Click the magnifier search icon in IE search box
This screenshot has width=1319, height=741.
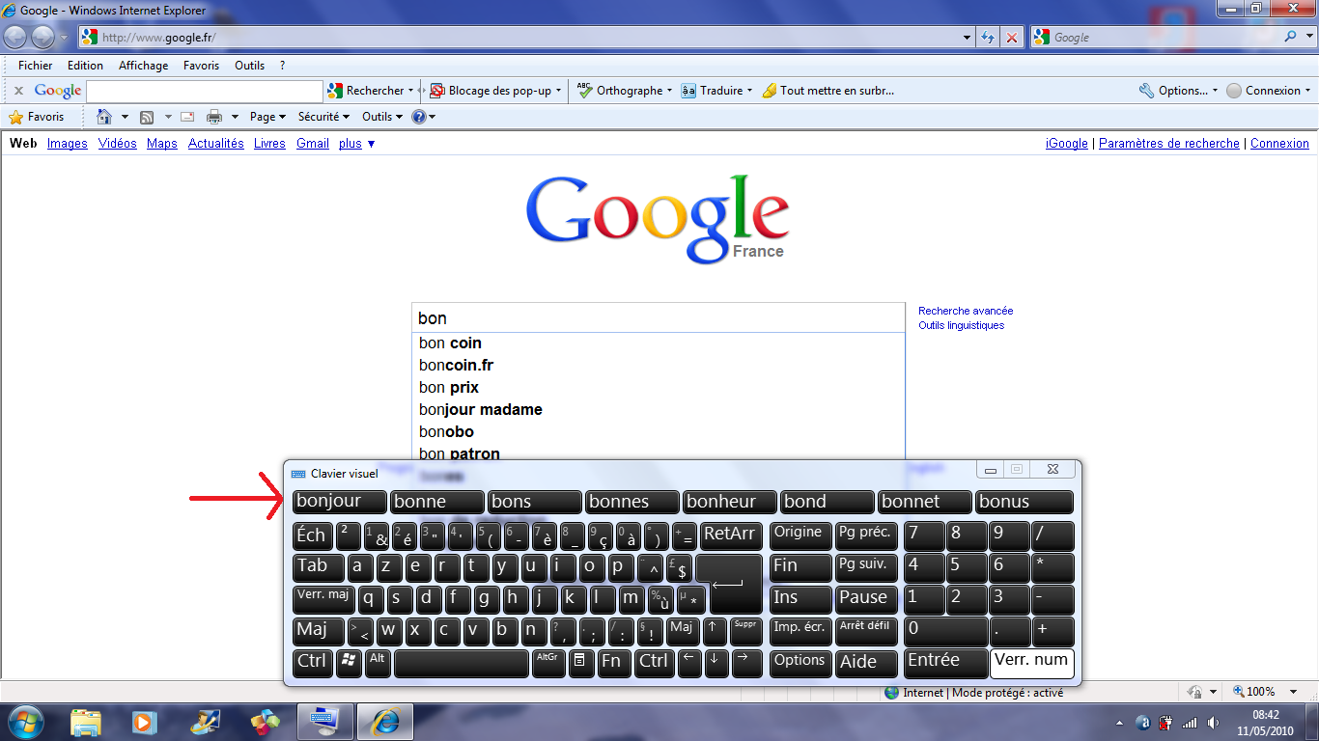tap(1291, 37)
